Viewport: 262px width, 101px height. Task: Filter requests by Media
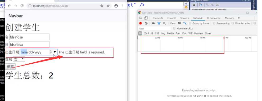tap(170, 33)
